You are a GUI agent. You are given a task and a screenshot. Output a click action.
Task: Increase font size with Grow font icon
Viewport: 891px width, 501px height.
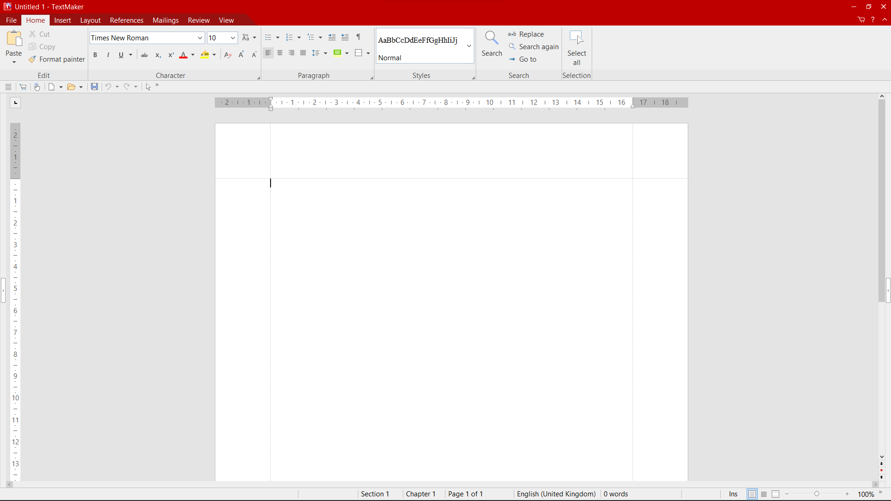(240, 54)
